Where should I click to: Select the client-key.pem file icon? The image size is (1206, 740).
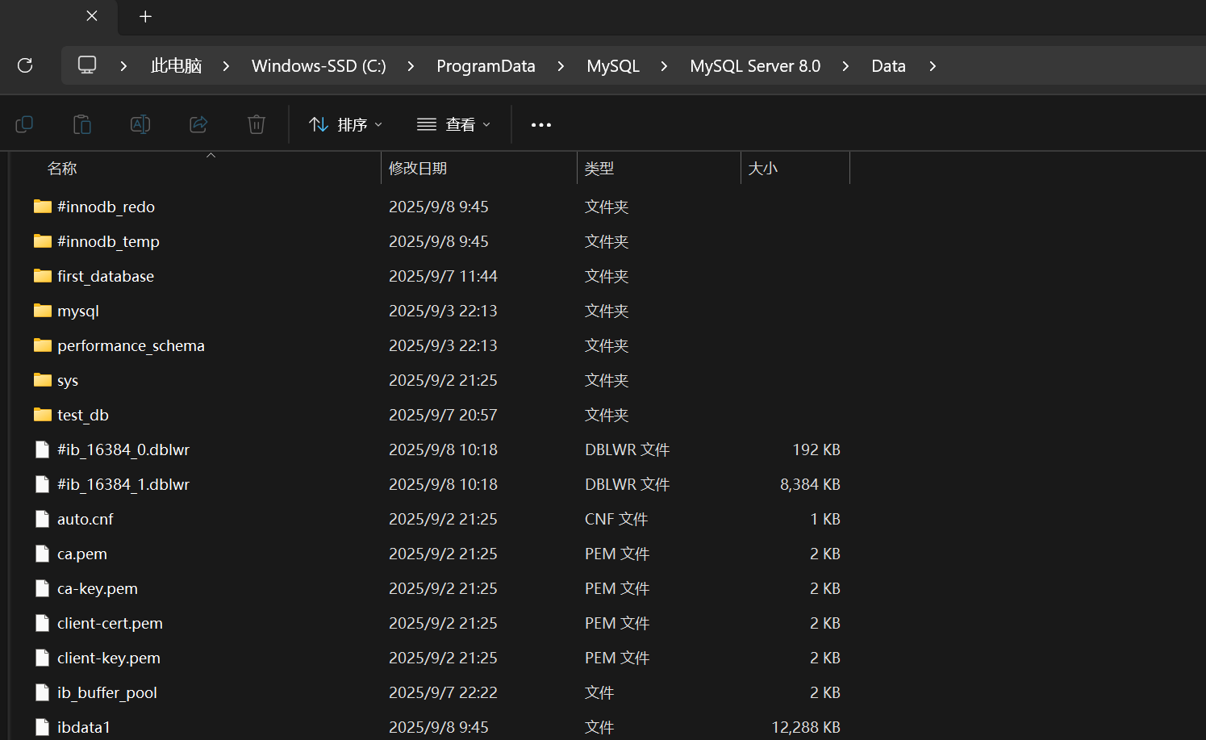(43, 658)
